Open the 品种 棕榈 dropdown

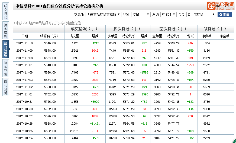tap(141, 15)
